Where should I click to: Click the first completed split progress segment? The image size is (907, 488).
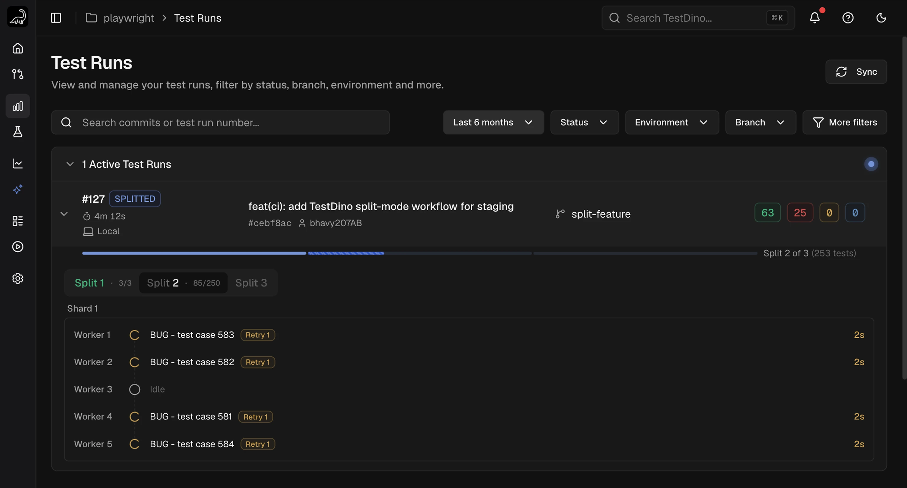194,253
